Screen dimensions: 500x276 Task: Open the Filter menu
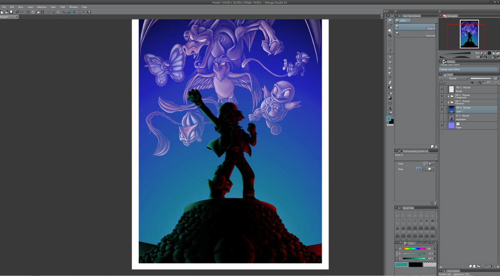[x=62, y=7]
